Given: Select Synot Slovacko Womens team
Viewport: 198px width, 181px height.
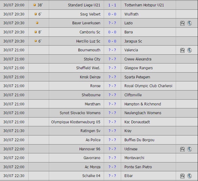Looking at the screenshot, I should (x=80, y=113).
